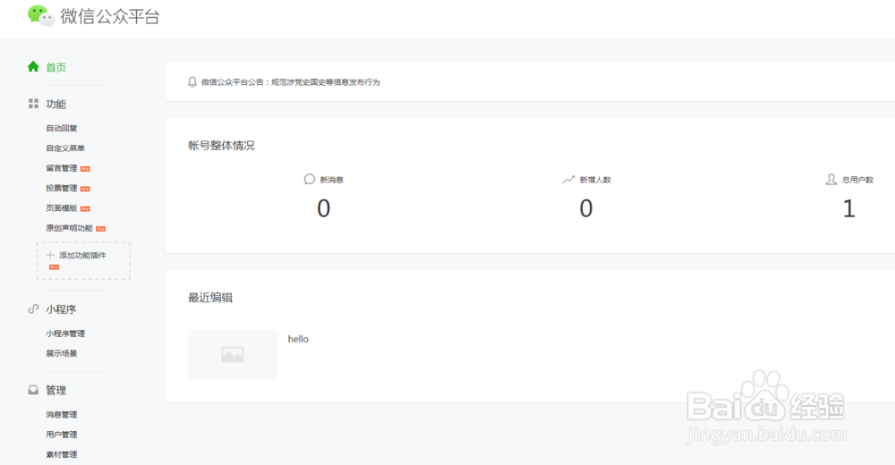Click the 新增人数 count 0
The height and width of the screenshot is (465, 895).
tap(586, 209)
